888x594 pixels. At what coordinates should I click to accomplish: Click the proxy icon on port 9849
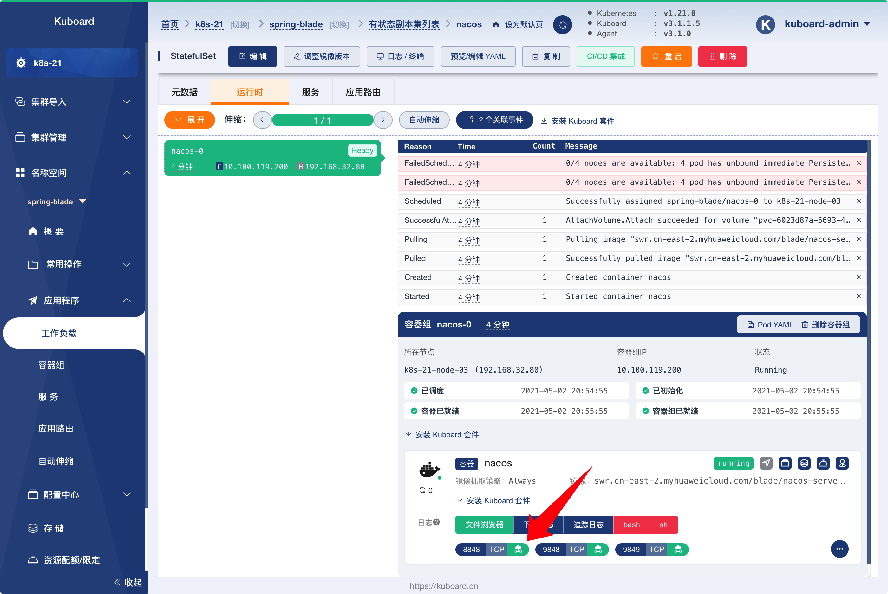click(678, 549)
